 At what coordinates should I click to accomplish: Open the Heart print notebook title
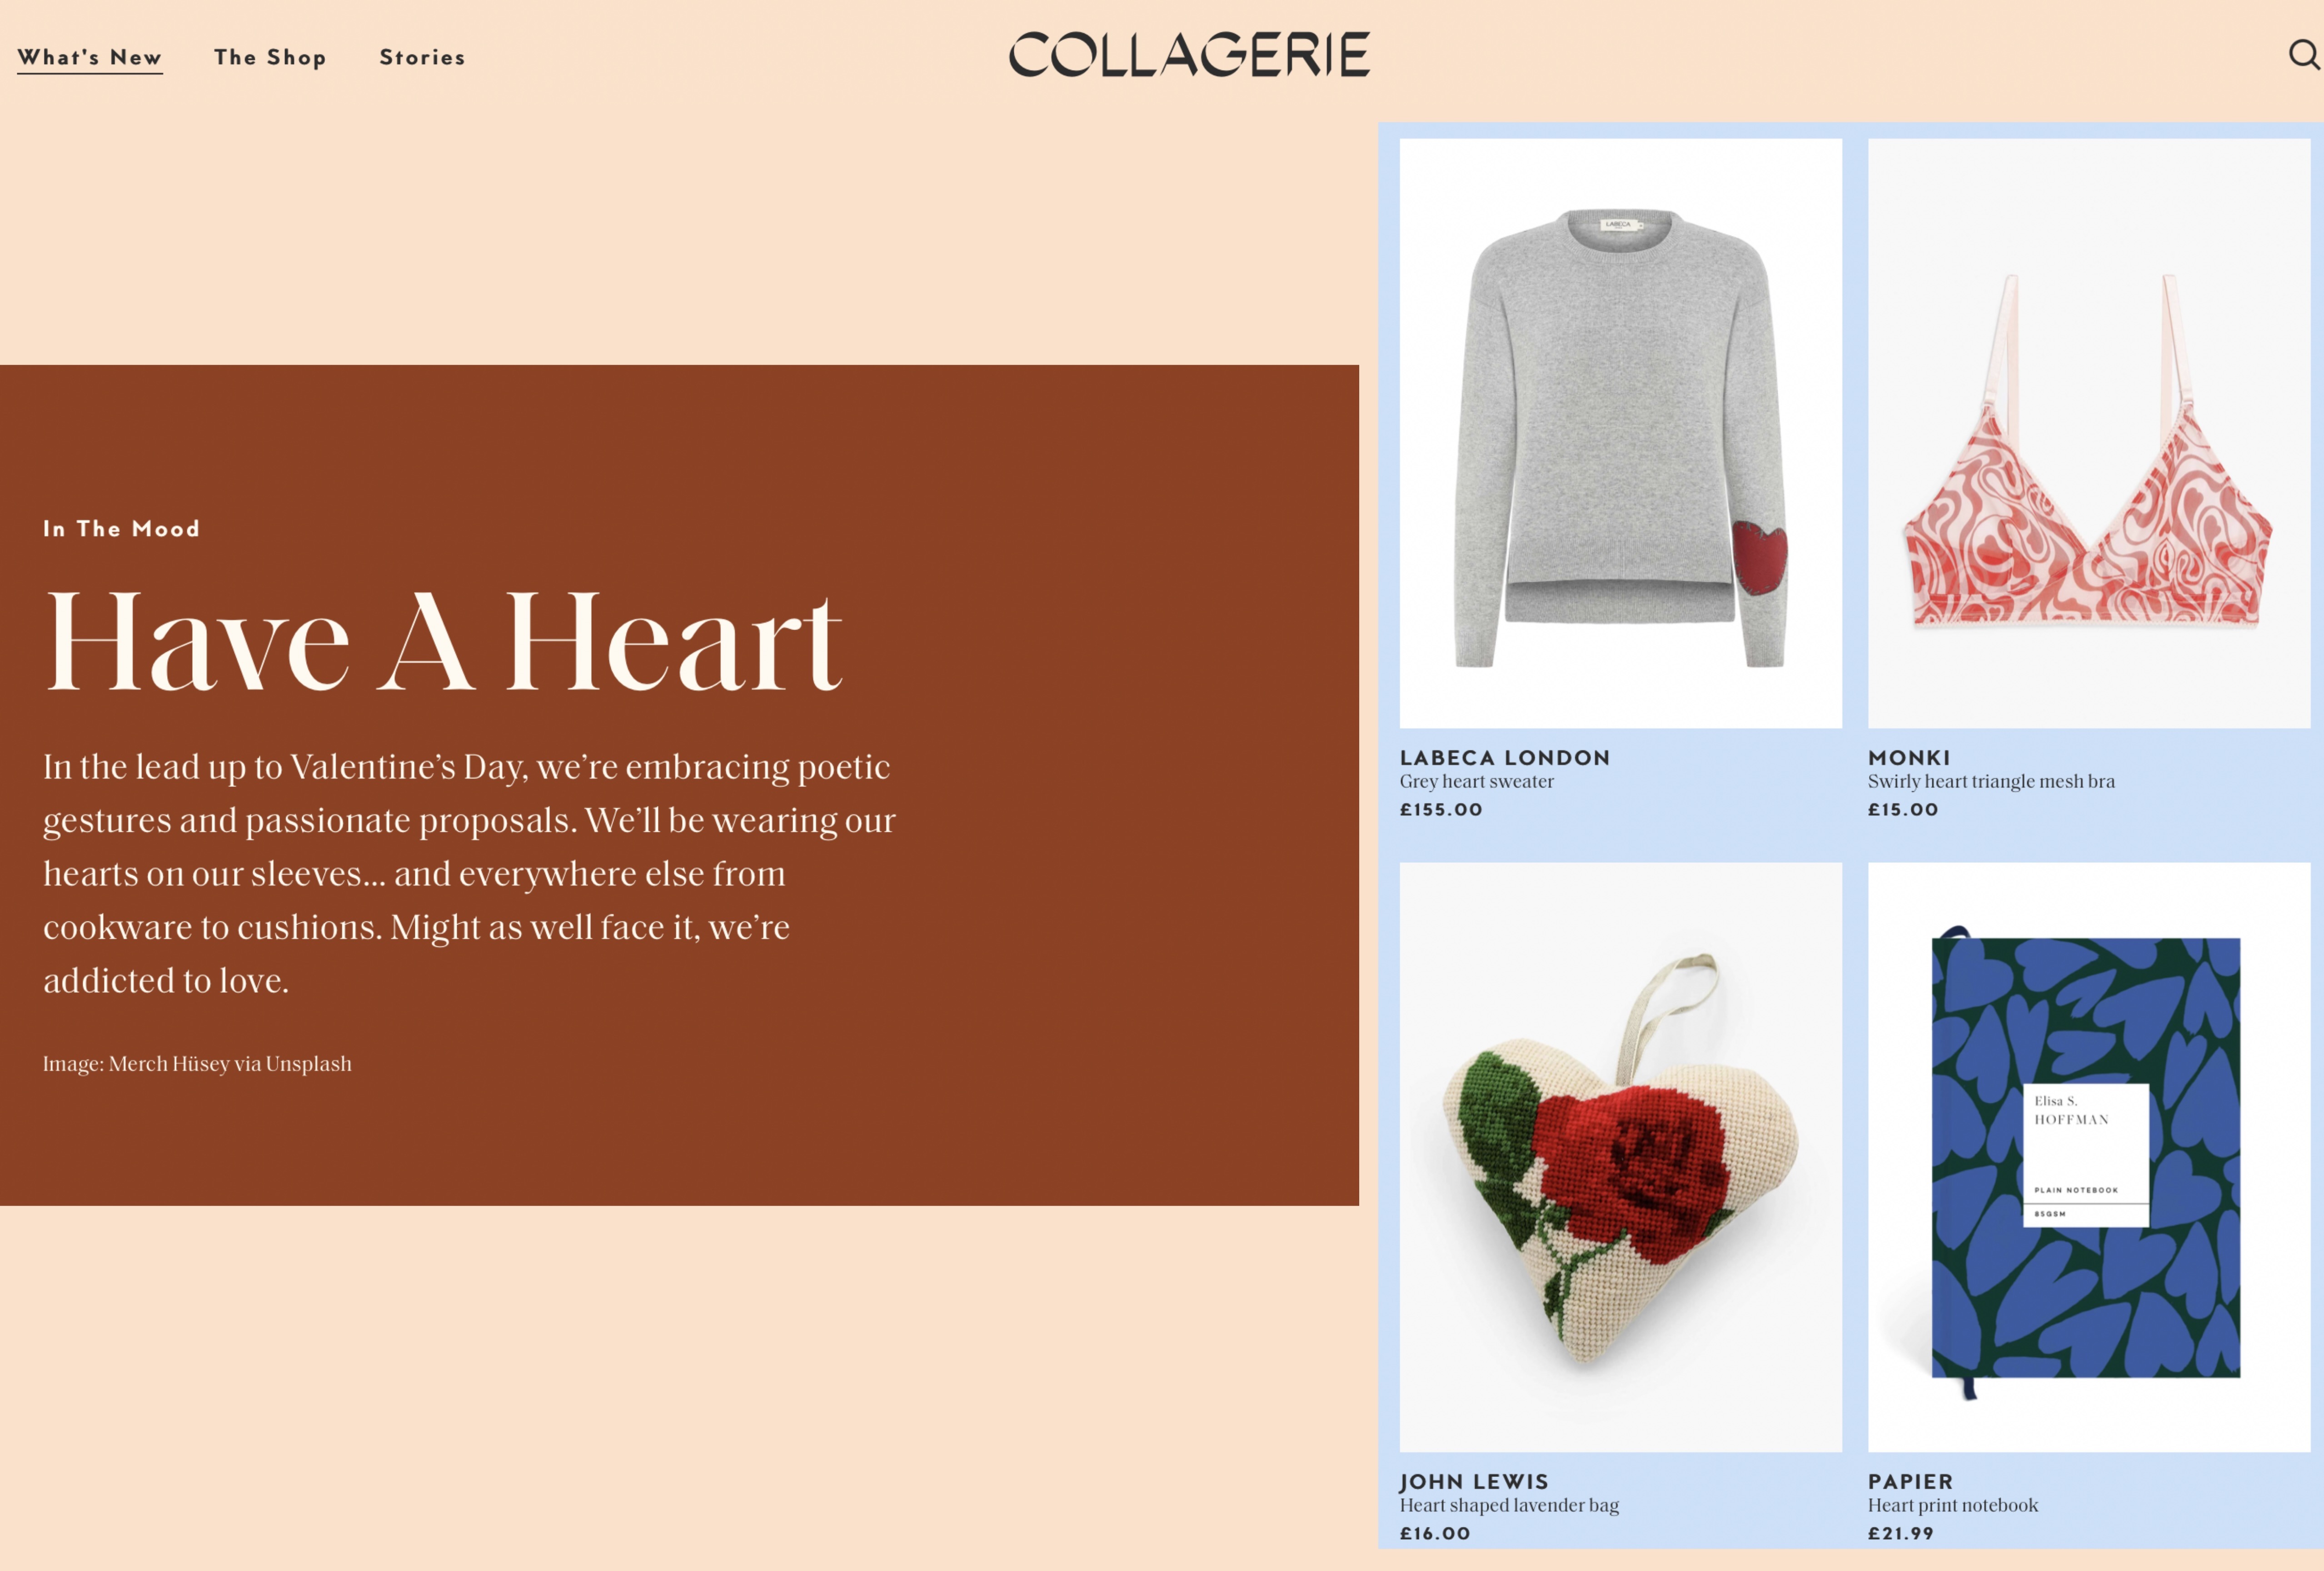pos(1952,1506)
